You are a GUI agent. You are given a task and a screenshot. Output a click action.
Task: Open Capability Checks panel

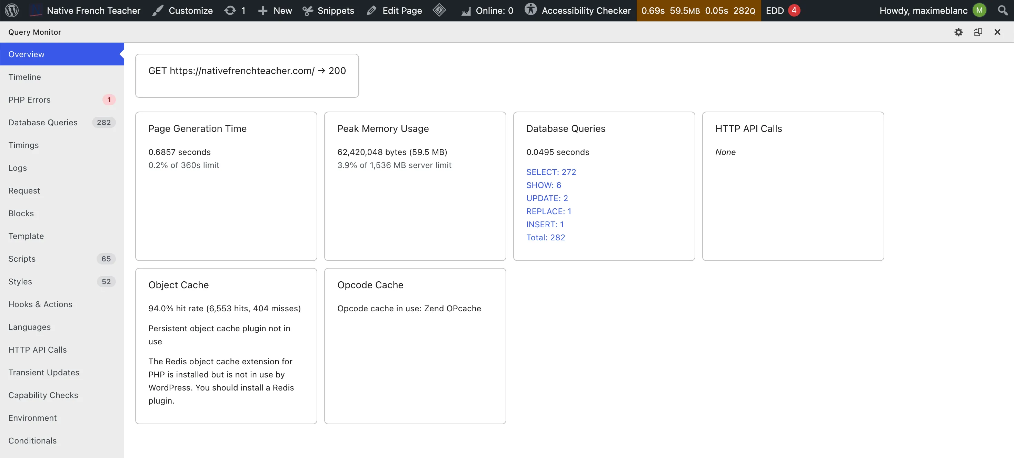click(x=62, y=395)
